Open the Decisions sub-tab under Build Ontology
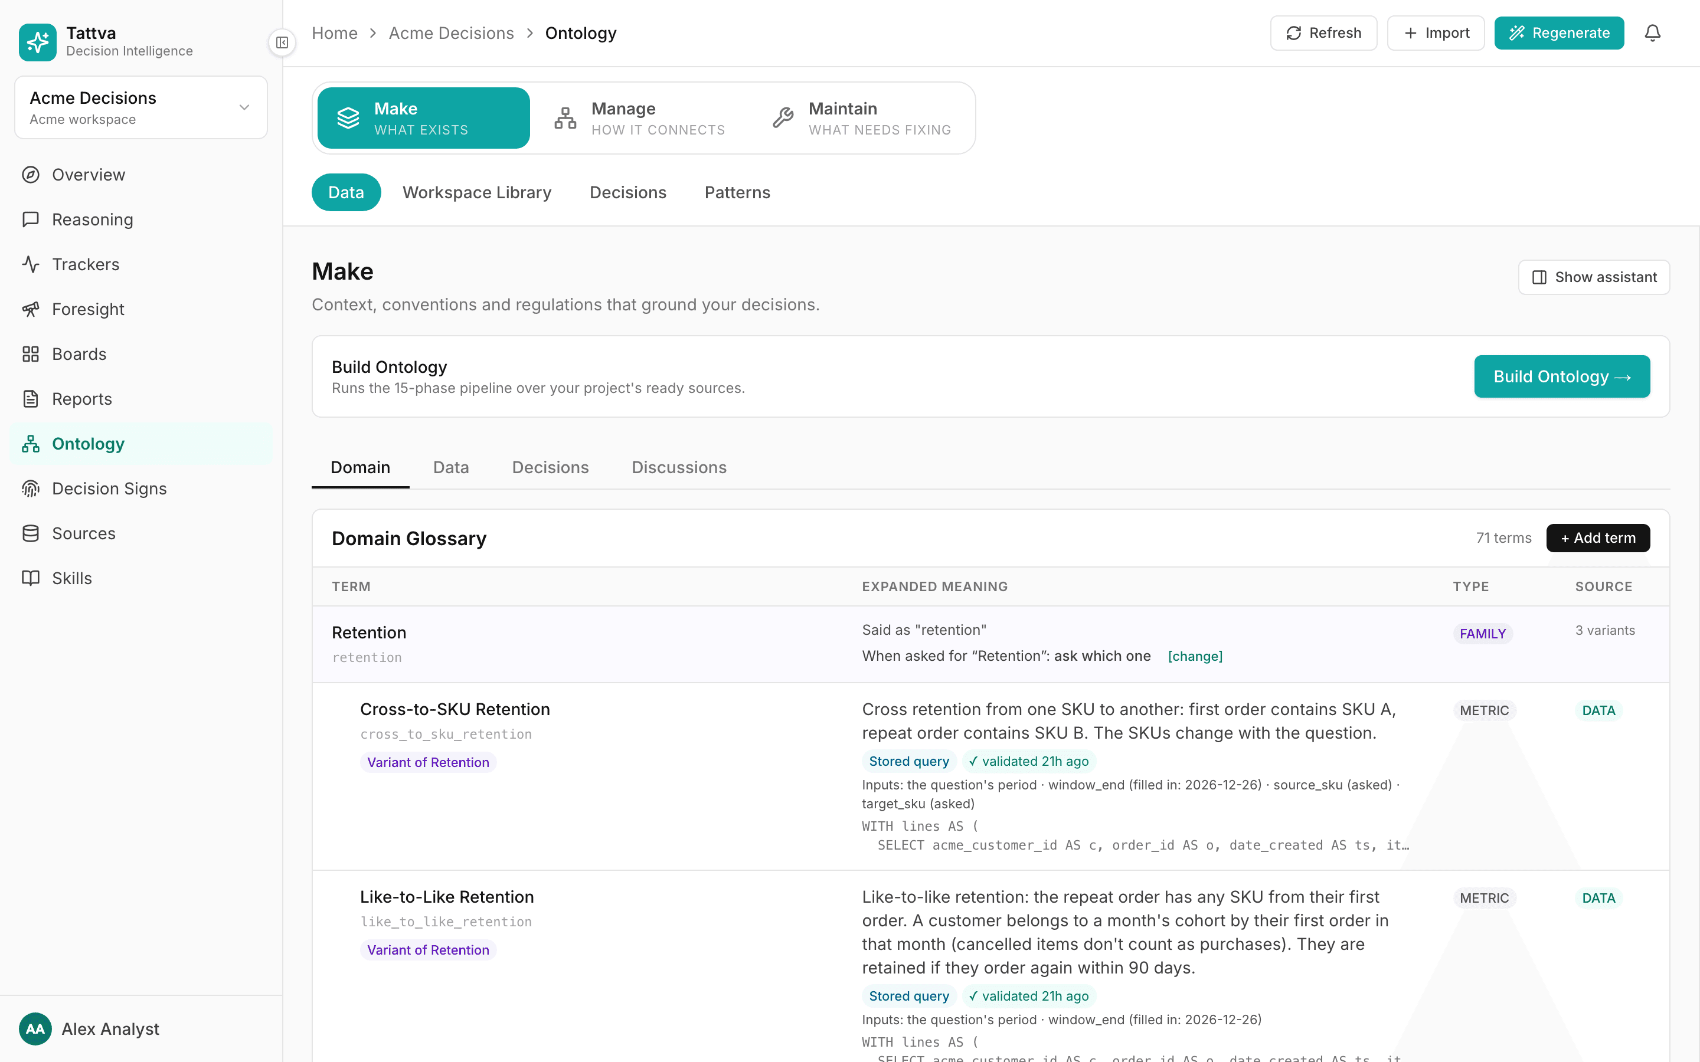Image resolution: width=1700 pixels, height=1062 pixels. pos(550,467)
